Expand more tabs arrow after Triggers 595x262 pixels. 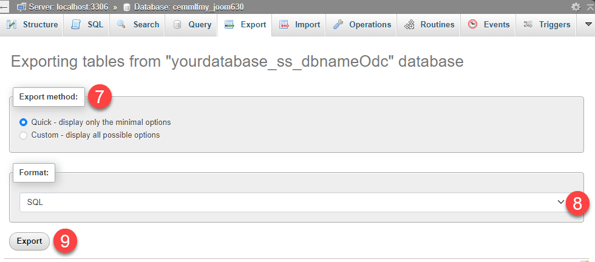(x=587, y=25)
